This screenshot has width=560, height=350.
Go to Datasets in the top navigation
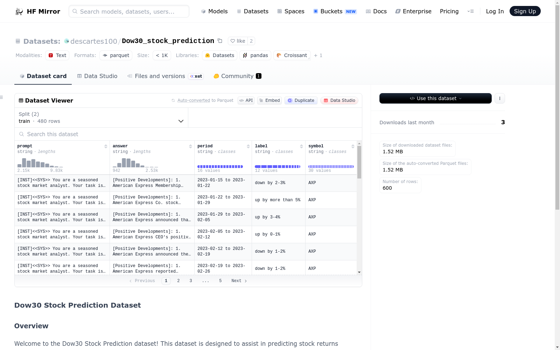(253, 11)
